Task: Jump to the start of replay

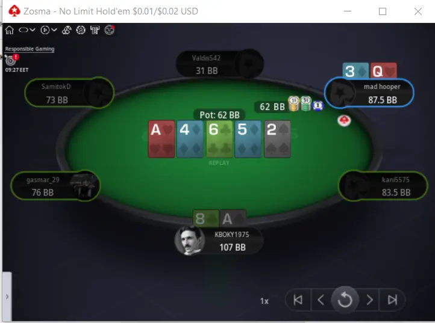Action: 298,300
